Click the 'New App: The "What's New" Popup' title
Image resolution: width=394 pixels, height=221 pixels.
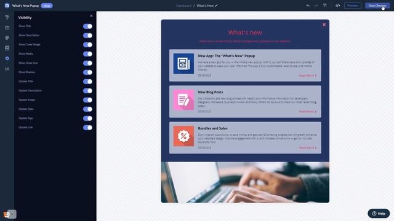(226, 56)
